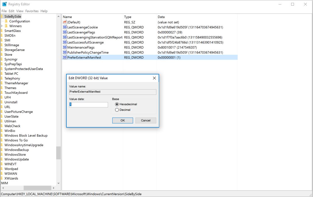Click the MaintenanceFlags value icon
This screenshot has height=197, width=313.
[65, 47]
